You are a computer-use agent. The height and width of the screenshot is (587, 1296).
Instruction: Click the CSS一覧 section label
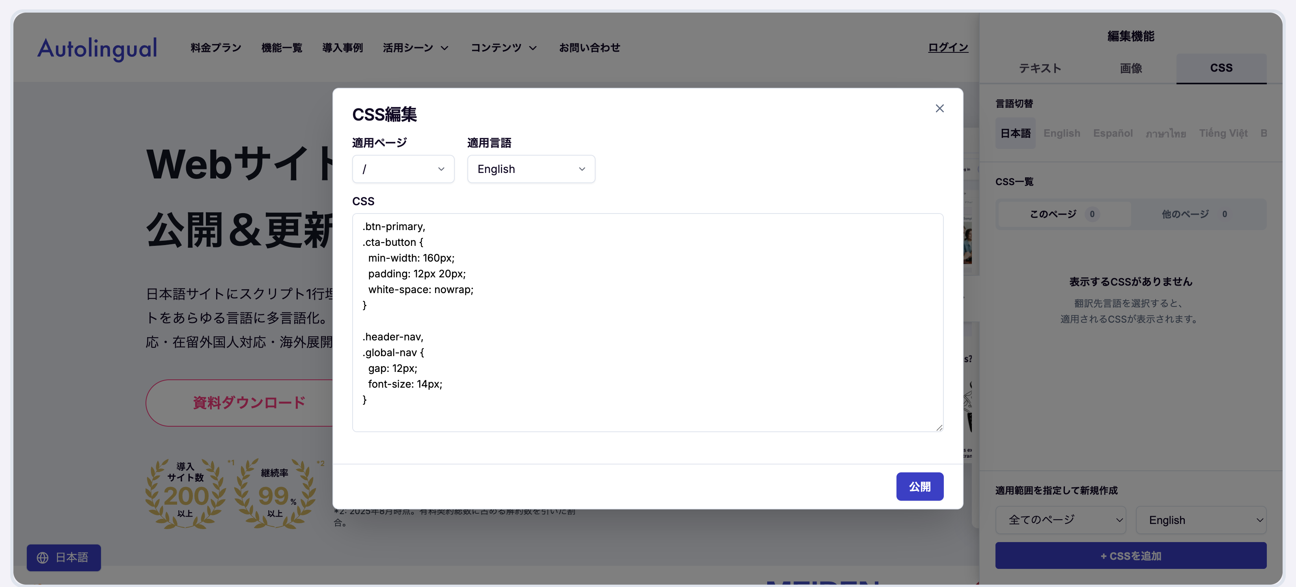[x=1014, y=182]
